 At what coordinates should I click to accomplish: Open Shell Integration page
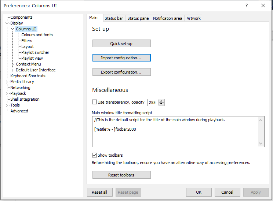coord(25,99)
